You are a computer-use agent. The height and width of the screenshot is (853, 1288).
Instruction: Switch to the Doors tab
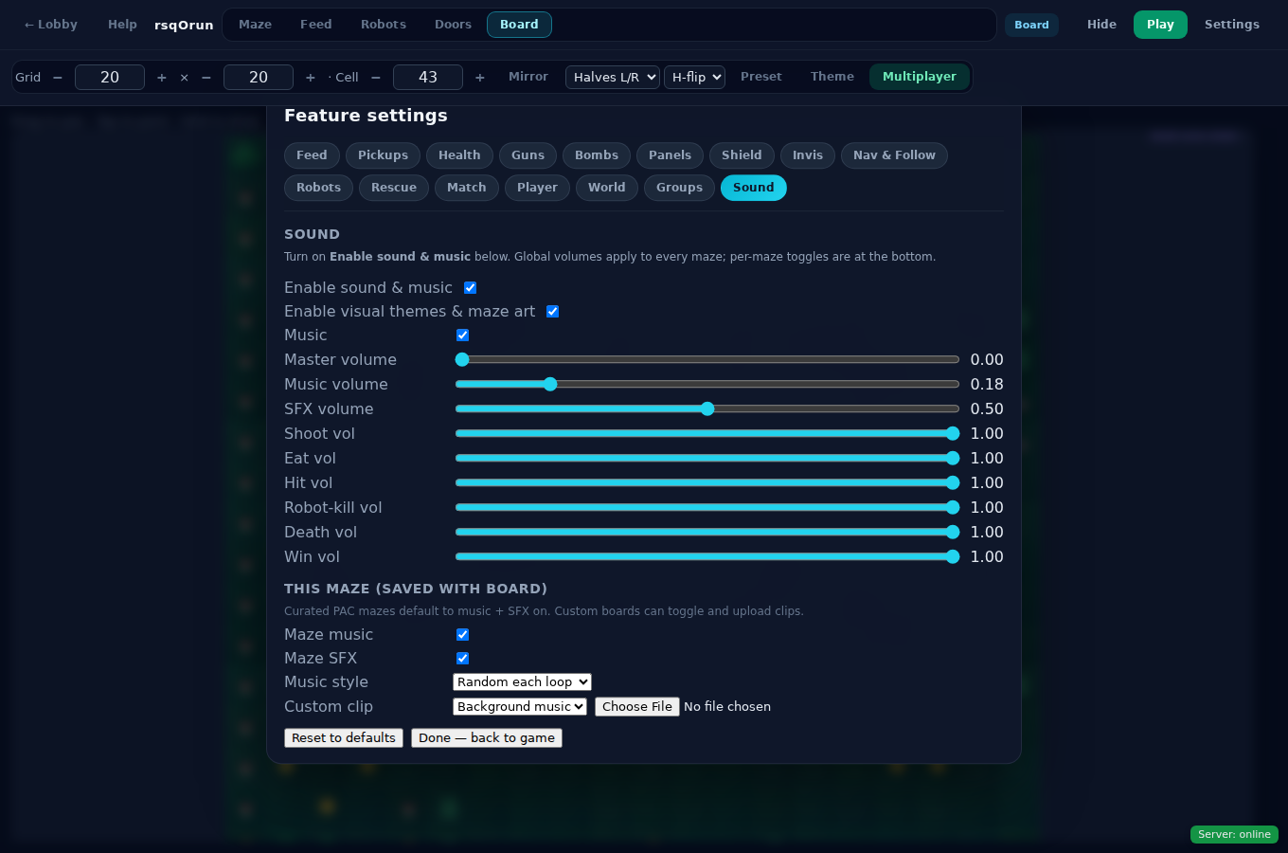click(x=453, y=25)
